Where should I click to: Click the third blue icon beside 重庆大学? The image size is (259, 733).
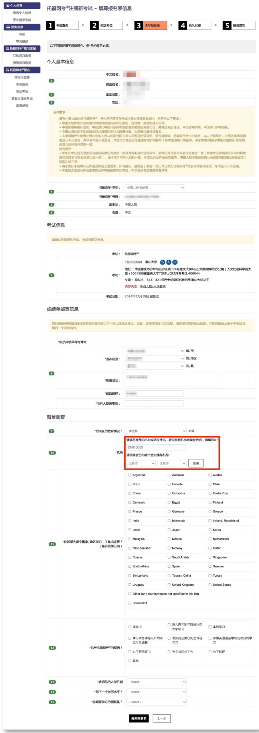click(x=175, y=262)
